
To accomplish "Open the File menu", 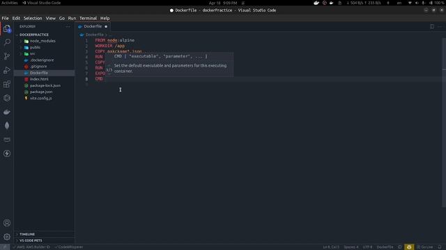I will [x=5, y=18].
